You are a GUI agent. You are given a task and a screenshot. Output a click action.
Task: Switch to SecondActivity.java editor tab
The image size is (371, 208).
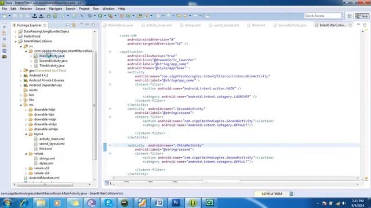[x=290, y=25]
